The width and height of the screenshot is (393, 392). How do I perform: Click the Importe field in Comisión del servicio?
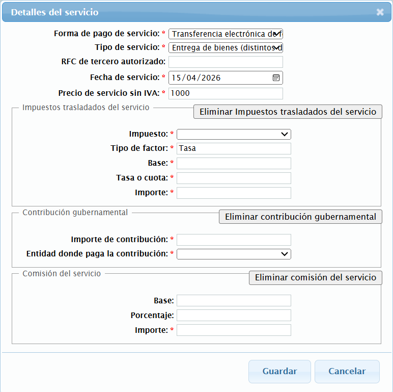(x=234, y=330)
